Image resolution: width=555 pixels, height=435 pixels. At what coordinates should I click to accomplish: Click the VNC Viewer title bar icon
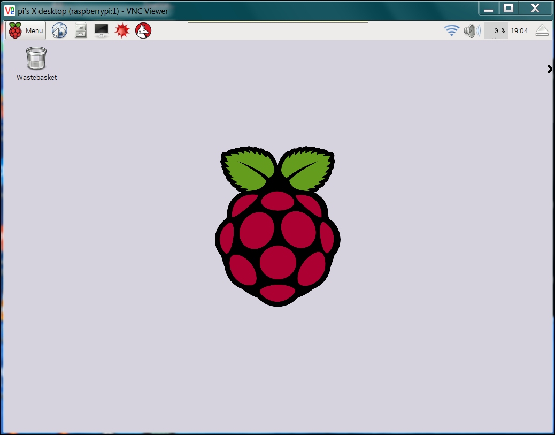(x=10, y=11)
